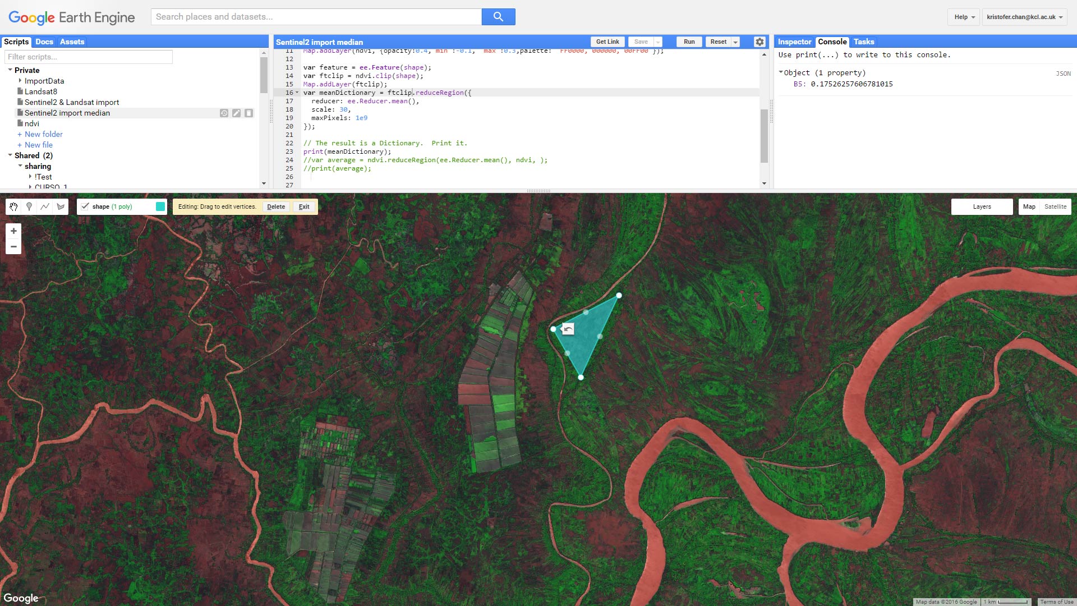
Task: Toggle shape geometry layer checkbox
Action: tap(85, 206)
